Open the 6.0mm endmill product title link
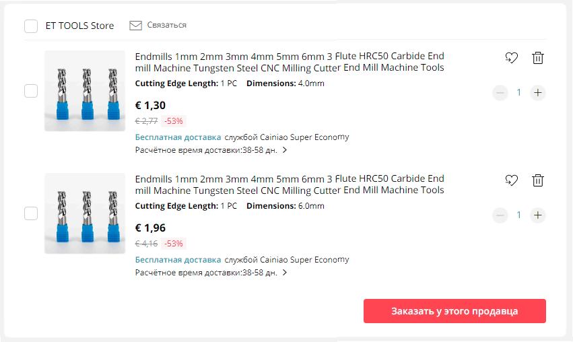The height and width of the screenshot is (342, 573). [290, 184]
